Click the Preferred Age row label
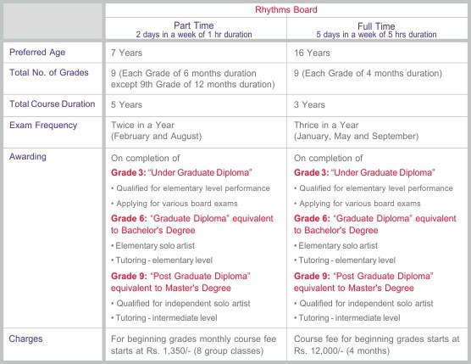Image resolution: width=471 pixels, height=364 pixels. pos(37,52)
